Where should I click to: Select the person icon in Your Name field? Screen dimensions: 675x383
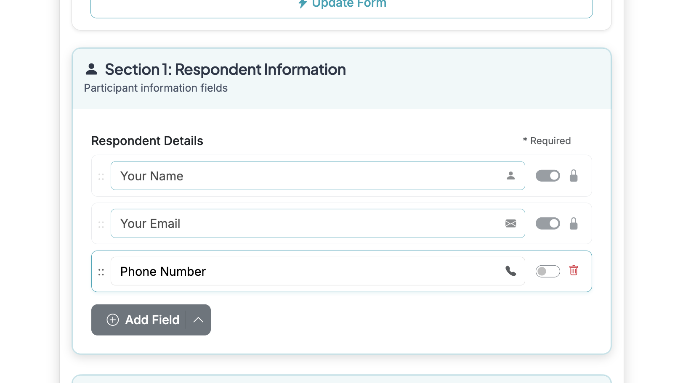511,176
